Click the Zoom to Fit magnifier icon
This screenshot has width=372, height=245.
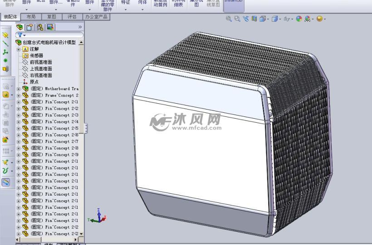(229, 19)
